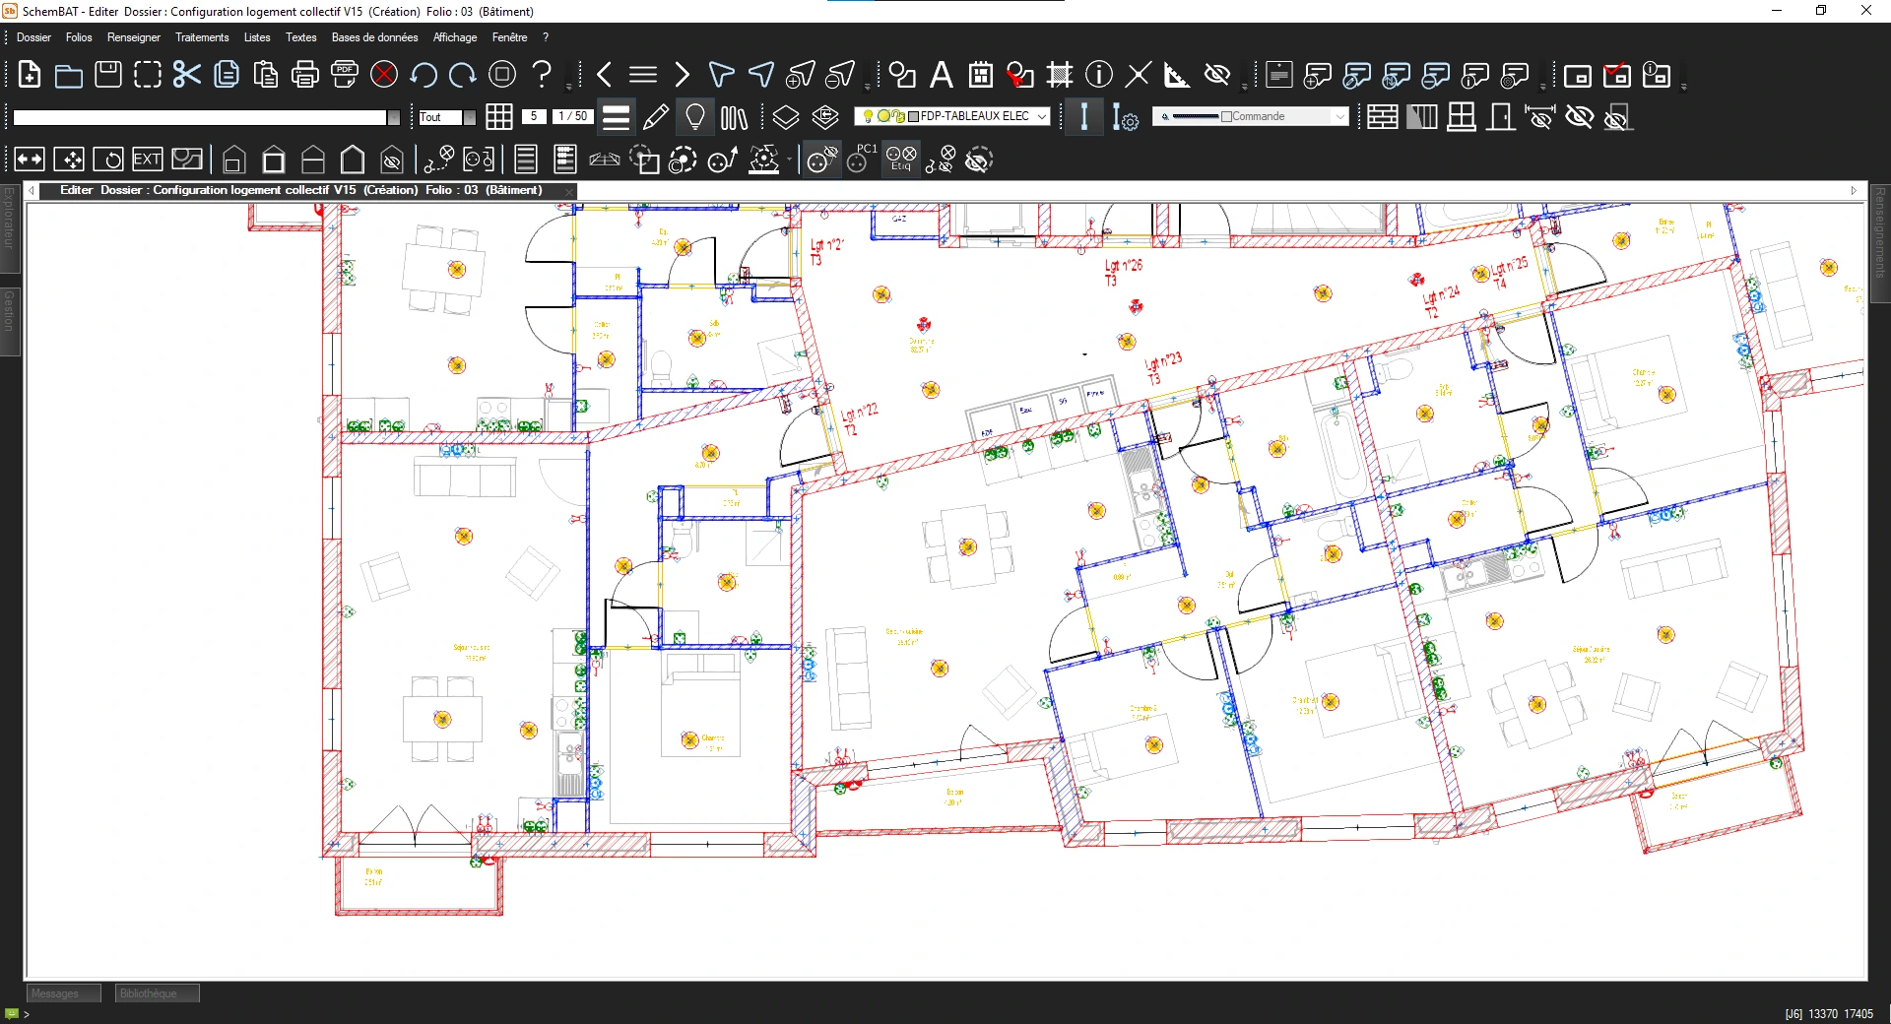Toggle the light bulb display button

pyautogui.click(x=695, y=117)
